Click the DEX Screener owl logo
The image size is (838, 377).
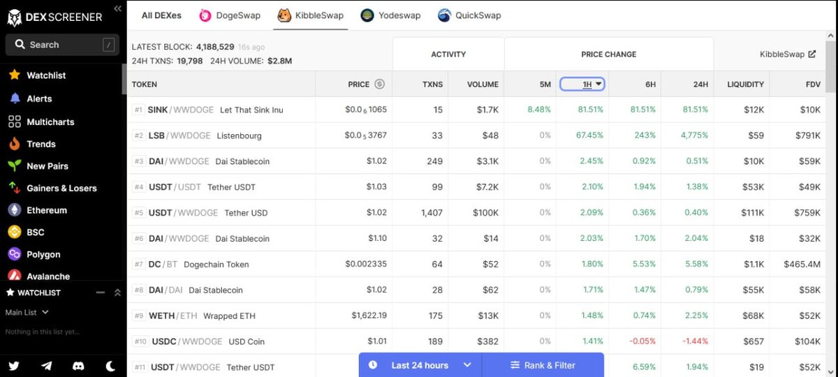coord(14,17)
